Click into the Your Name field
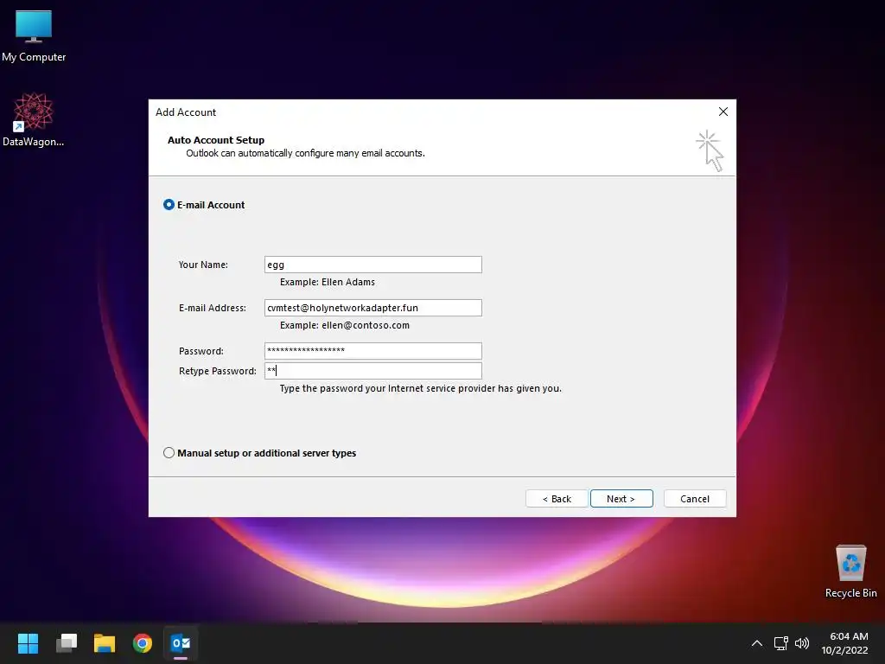885x664 pixels. pos(373,265)
